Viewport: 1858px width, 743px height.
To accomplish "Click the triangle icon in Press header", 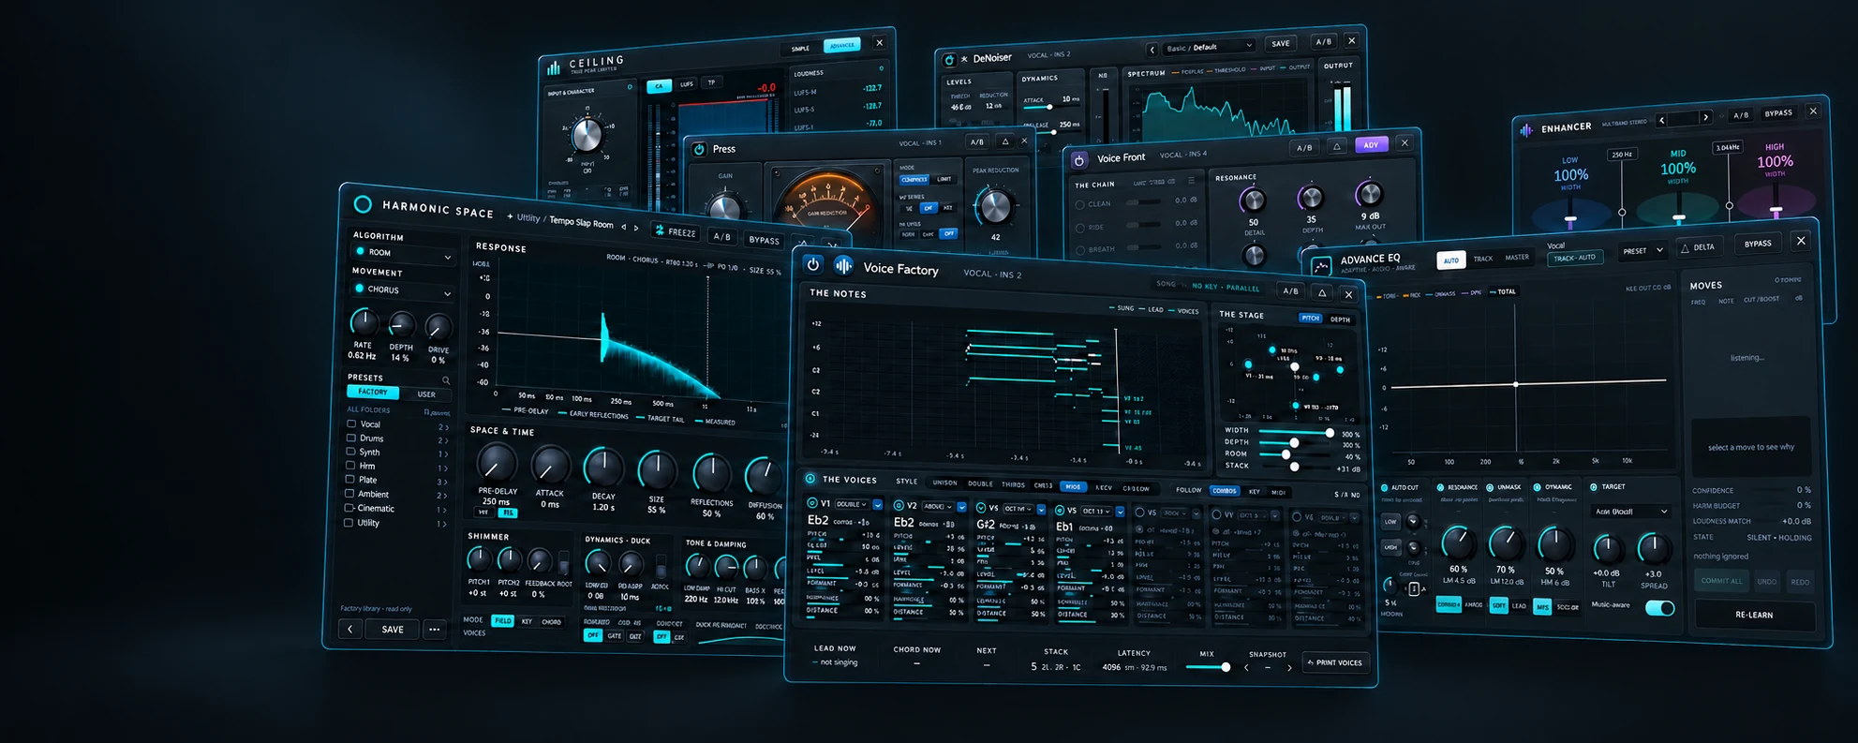I will (x=1005, y=141).
